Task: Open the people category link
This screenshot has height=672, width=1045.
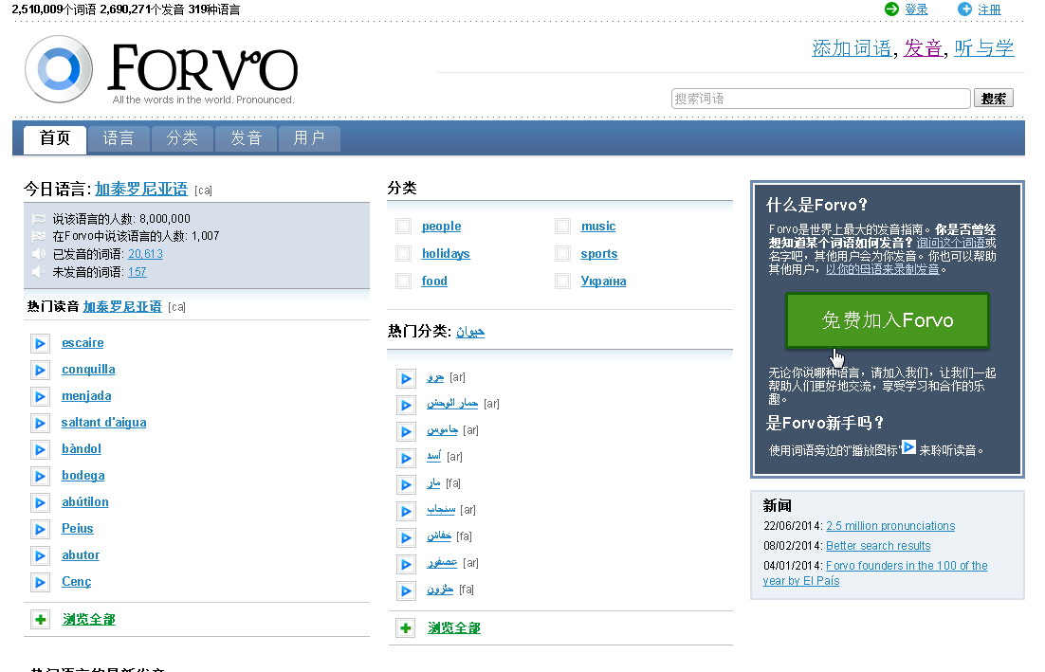Action: [441, 227]
